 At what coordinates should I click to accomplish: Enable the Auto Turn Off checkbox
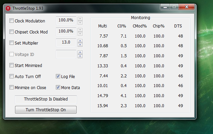pos(11,76)
